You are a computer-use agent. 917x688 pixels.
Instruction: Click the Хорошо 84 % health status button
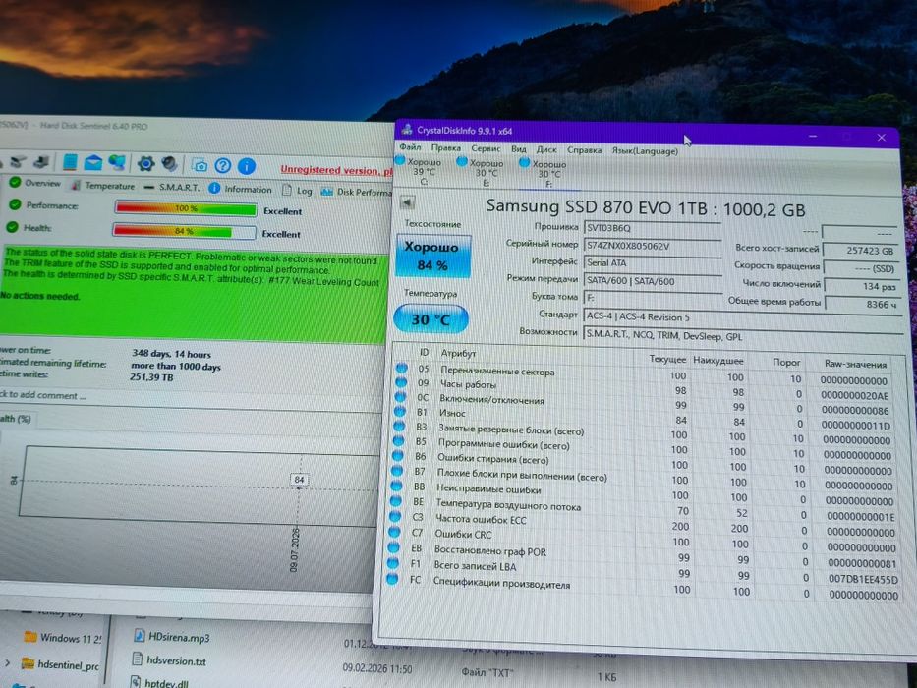coord(432,256)
